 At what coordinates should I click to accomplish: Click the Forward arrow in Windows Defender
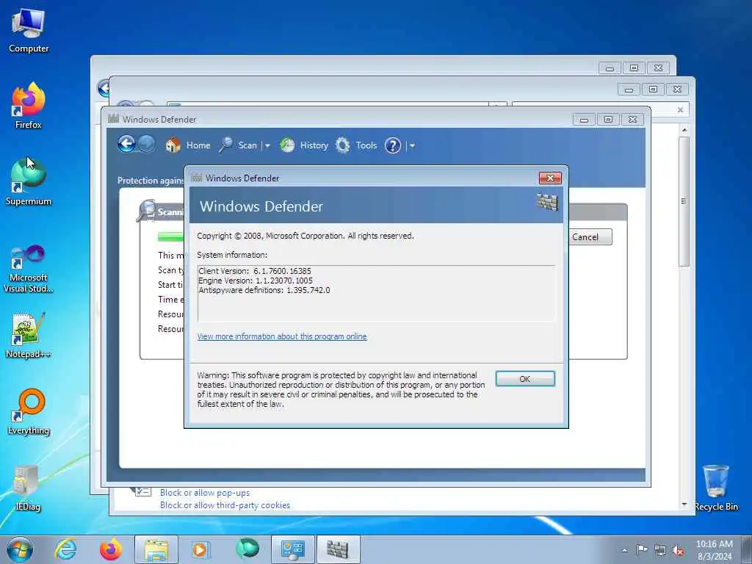click(147, 144)
